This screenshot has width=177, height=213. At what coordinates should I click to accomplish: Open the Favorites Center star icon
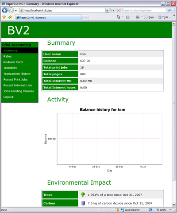[4, 17]
